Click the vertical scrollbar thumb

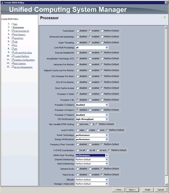coord(166,102)
